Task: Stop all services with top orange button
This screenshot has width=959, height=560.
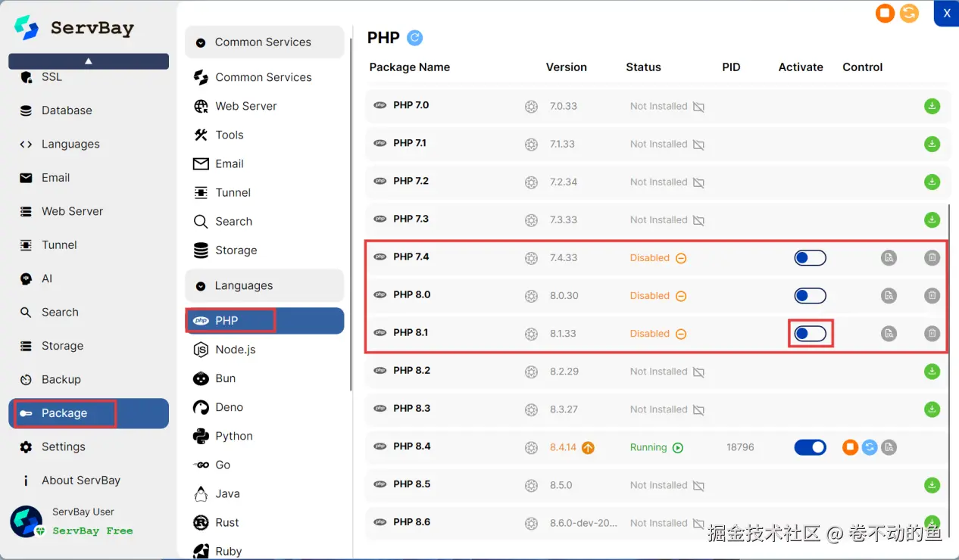Action: [885, 13]
